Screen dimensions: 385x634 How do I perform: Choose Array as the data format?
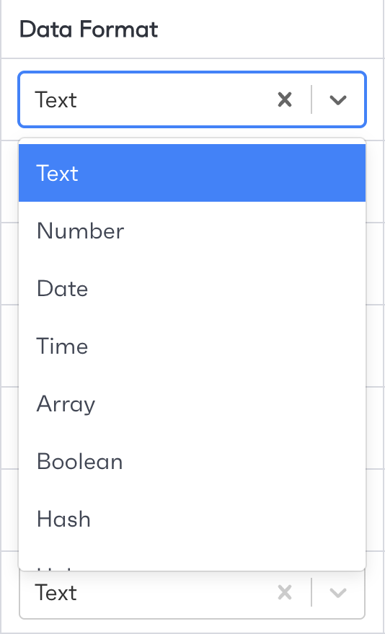coord(192,404)
